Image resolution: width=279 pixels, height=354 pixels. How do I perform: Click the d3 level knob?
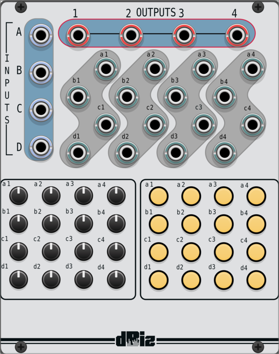point(84,279)
